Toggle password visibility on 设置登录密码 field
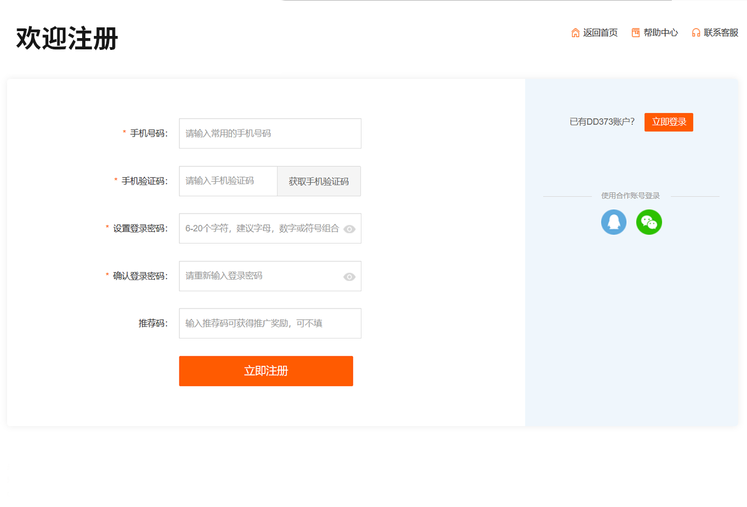The width and height of the screenshot is (747, 507). click(x=350, y=229)
